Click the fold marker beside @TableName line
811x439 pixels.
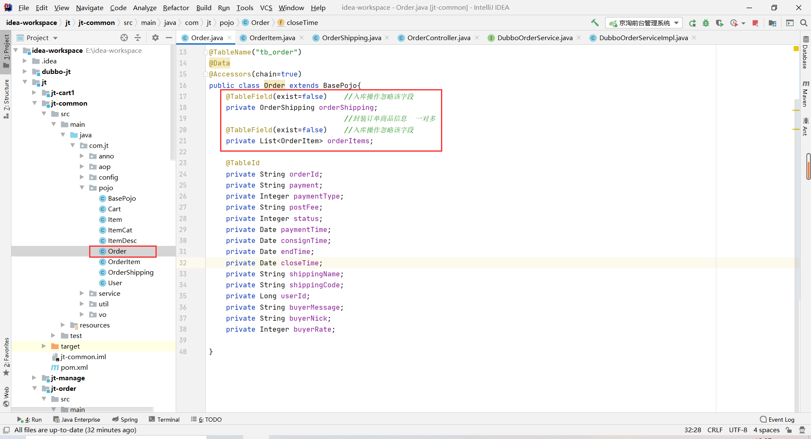[206, 52]
